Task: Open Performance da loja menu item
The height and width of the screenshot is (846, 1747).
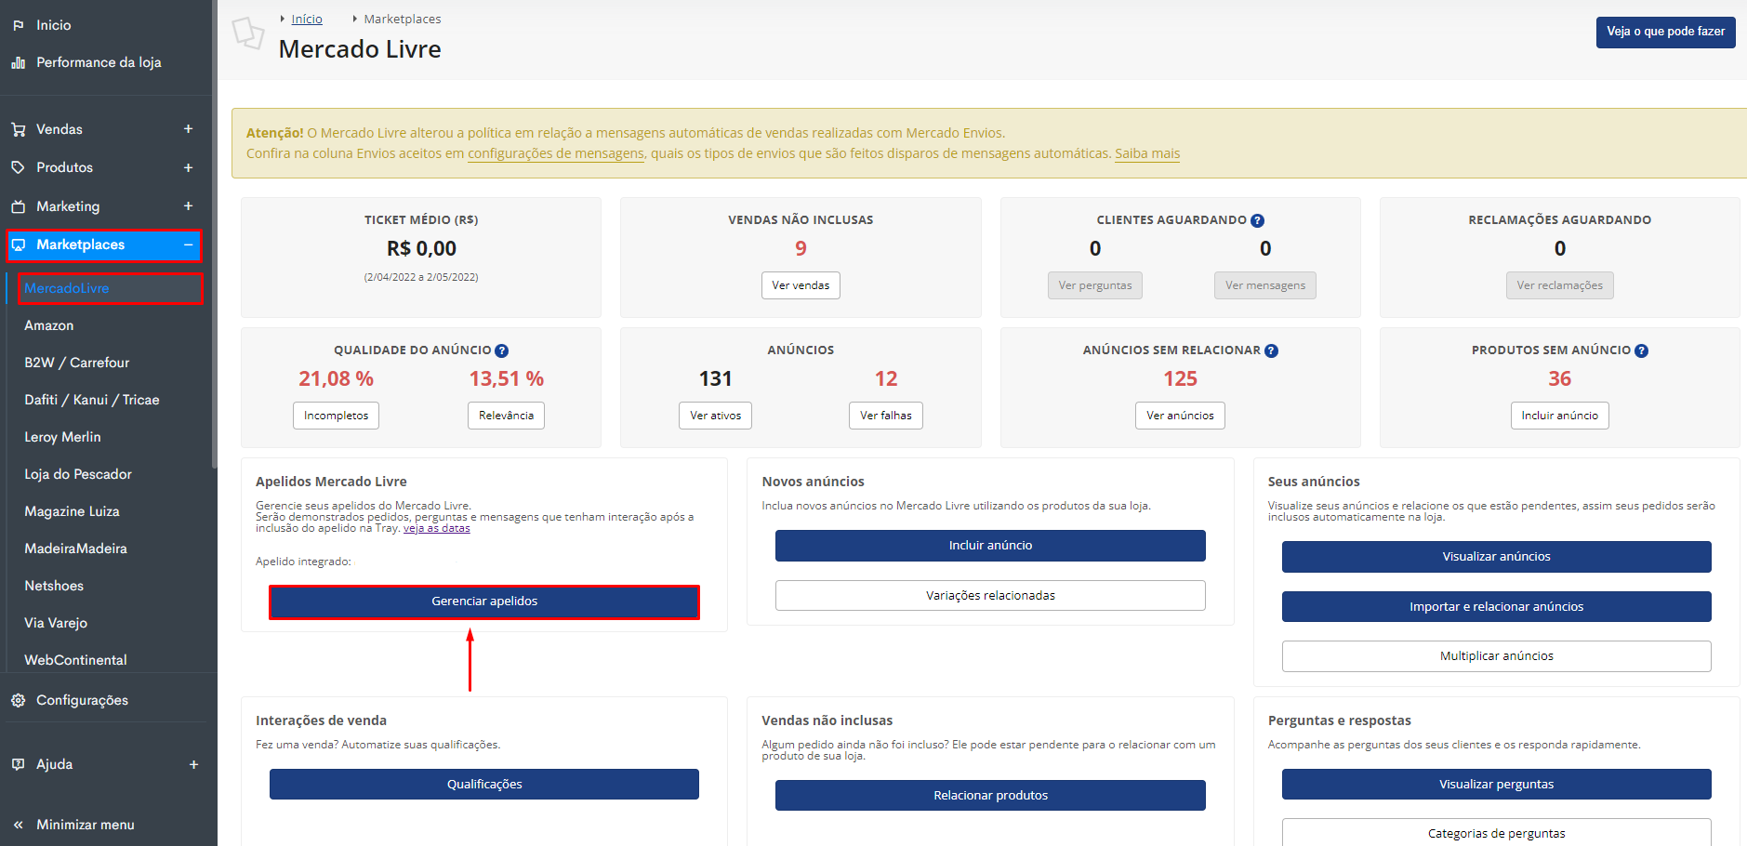Action: point(99,62)
